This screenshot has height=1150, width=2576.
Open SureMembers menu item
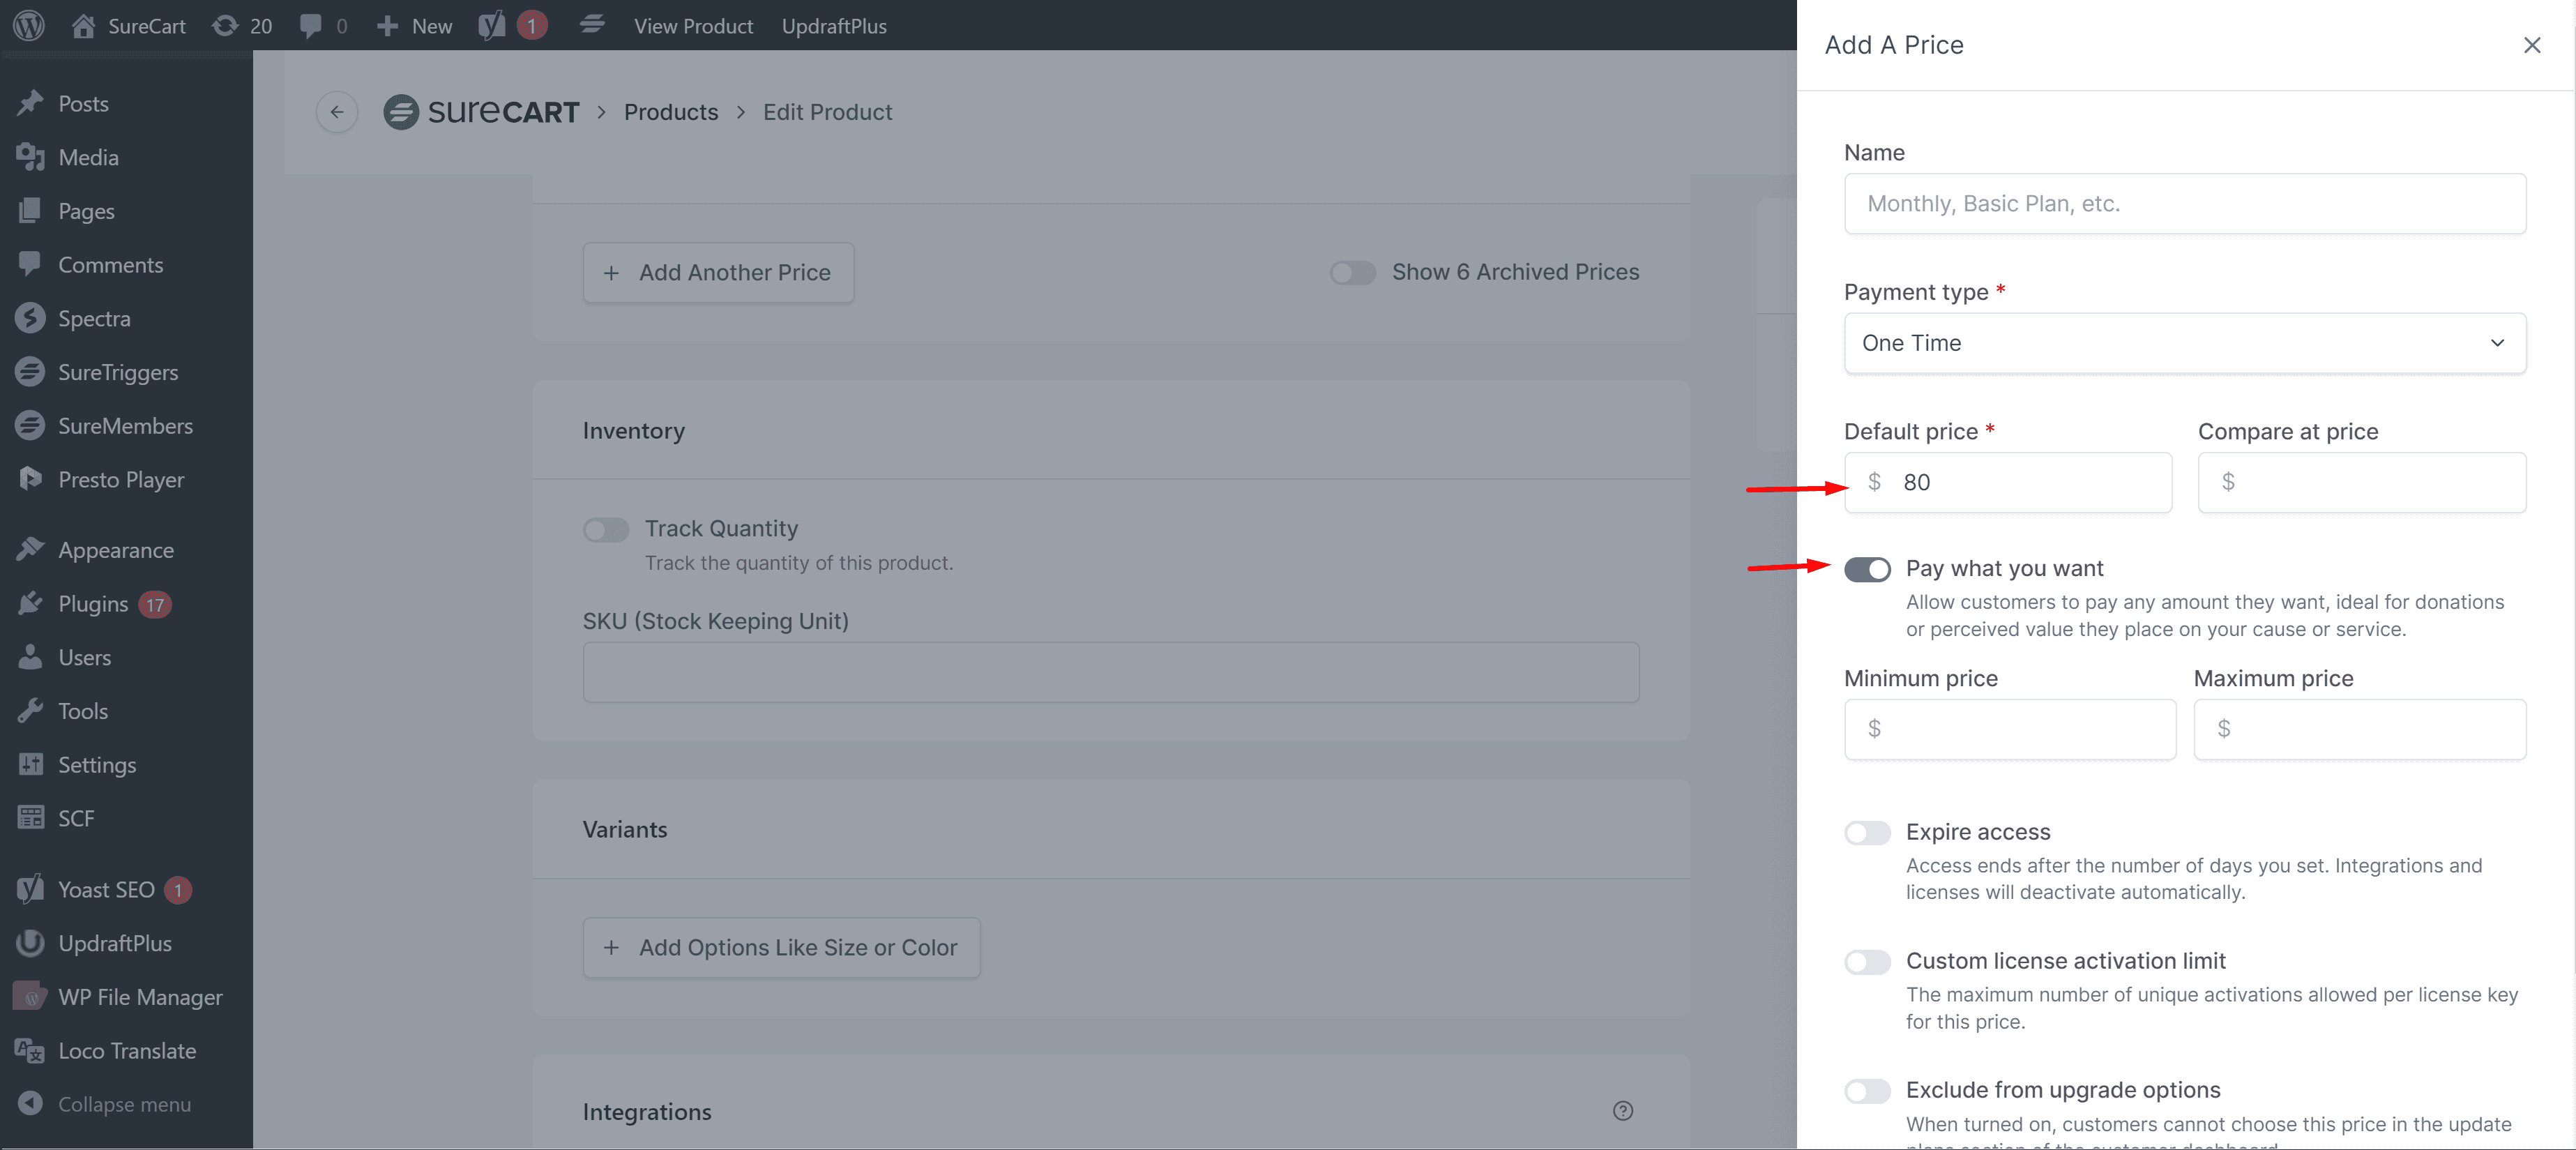point(125,426)
